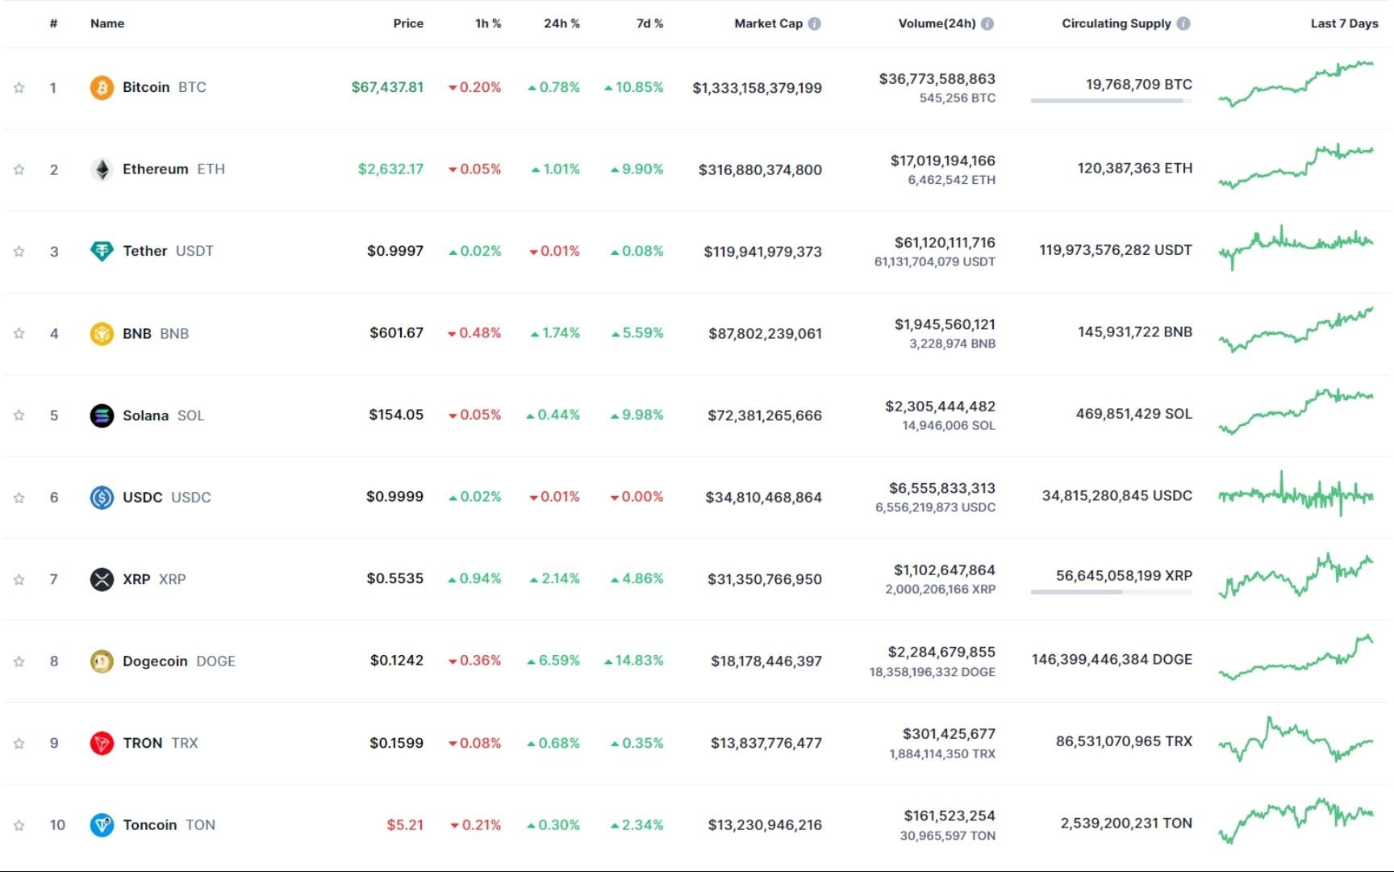Sort the table by the Price column header
The height and width of the screenshot is (872, 1394).
pos(408,23)
